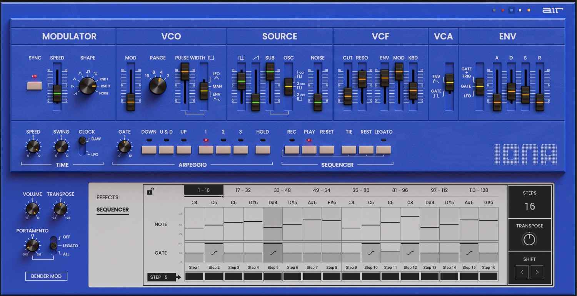Click the right SHIFT arrow
Viewport: 577px width, 296px height.
point(537,272)
